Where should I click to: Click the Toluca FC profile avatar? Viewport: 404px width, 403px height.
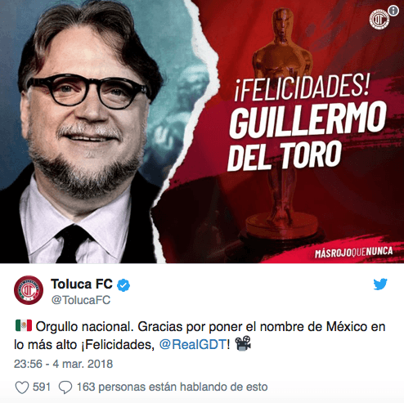pyautogui.click(x=29, y=290)
